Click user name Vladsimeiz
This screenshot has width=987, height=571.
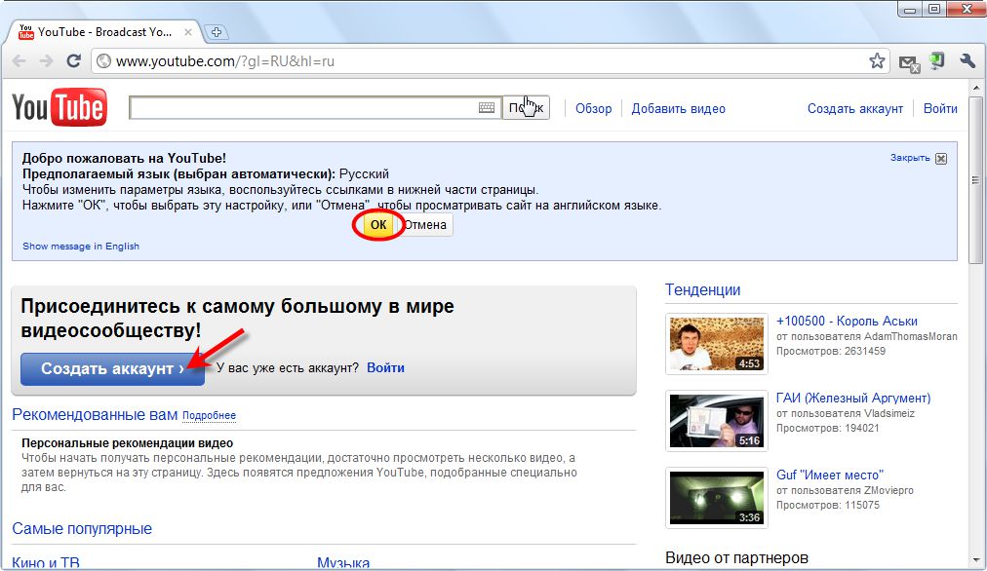889,413
